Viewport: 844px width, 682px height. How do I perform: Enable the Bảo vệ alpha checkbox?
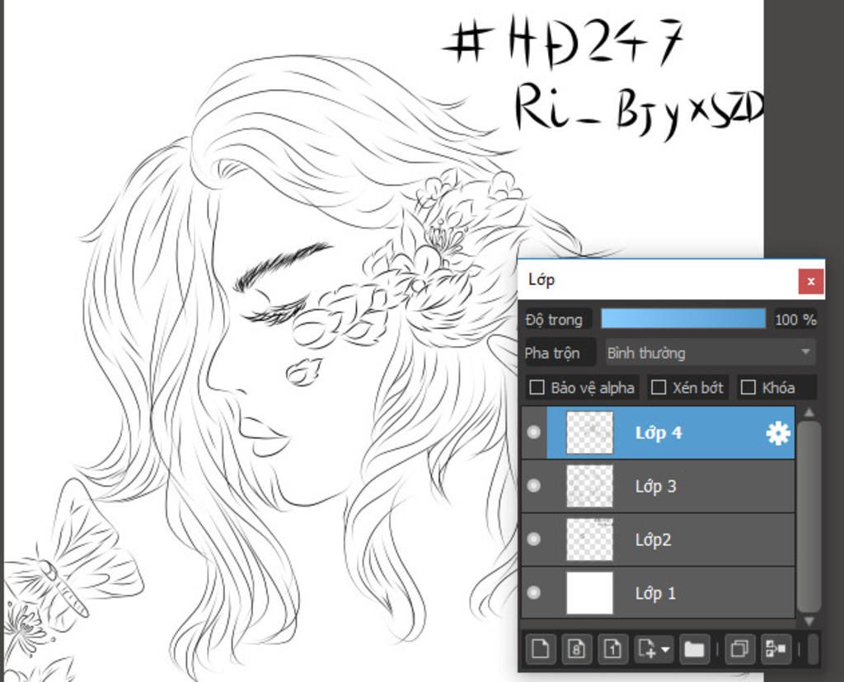pyautogui.click(x=537, y=387)
